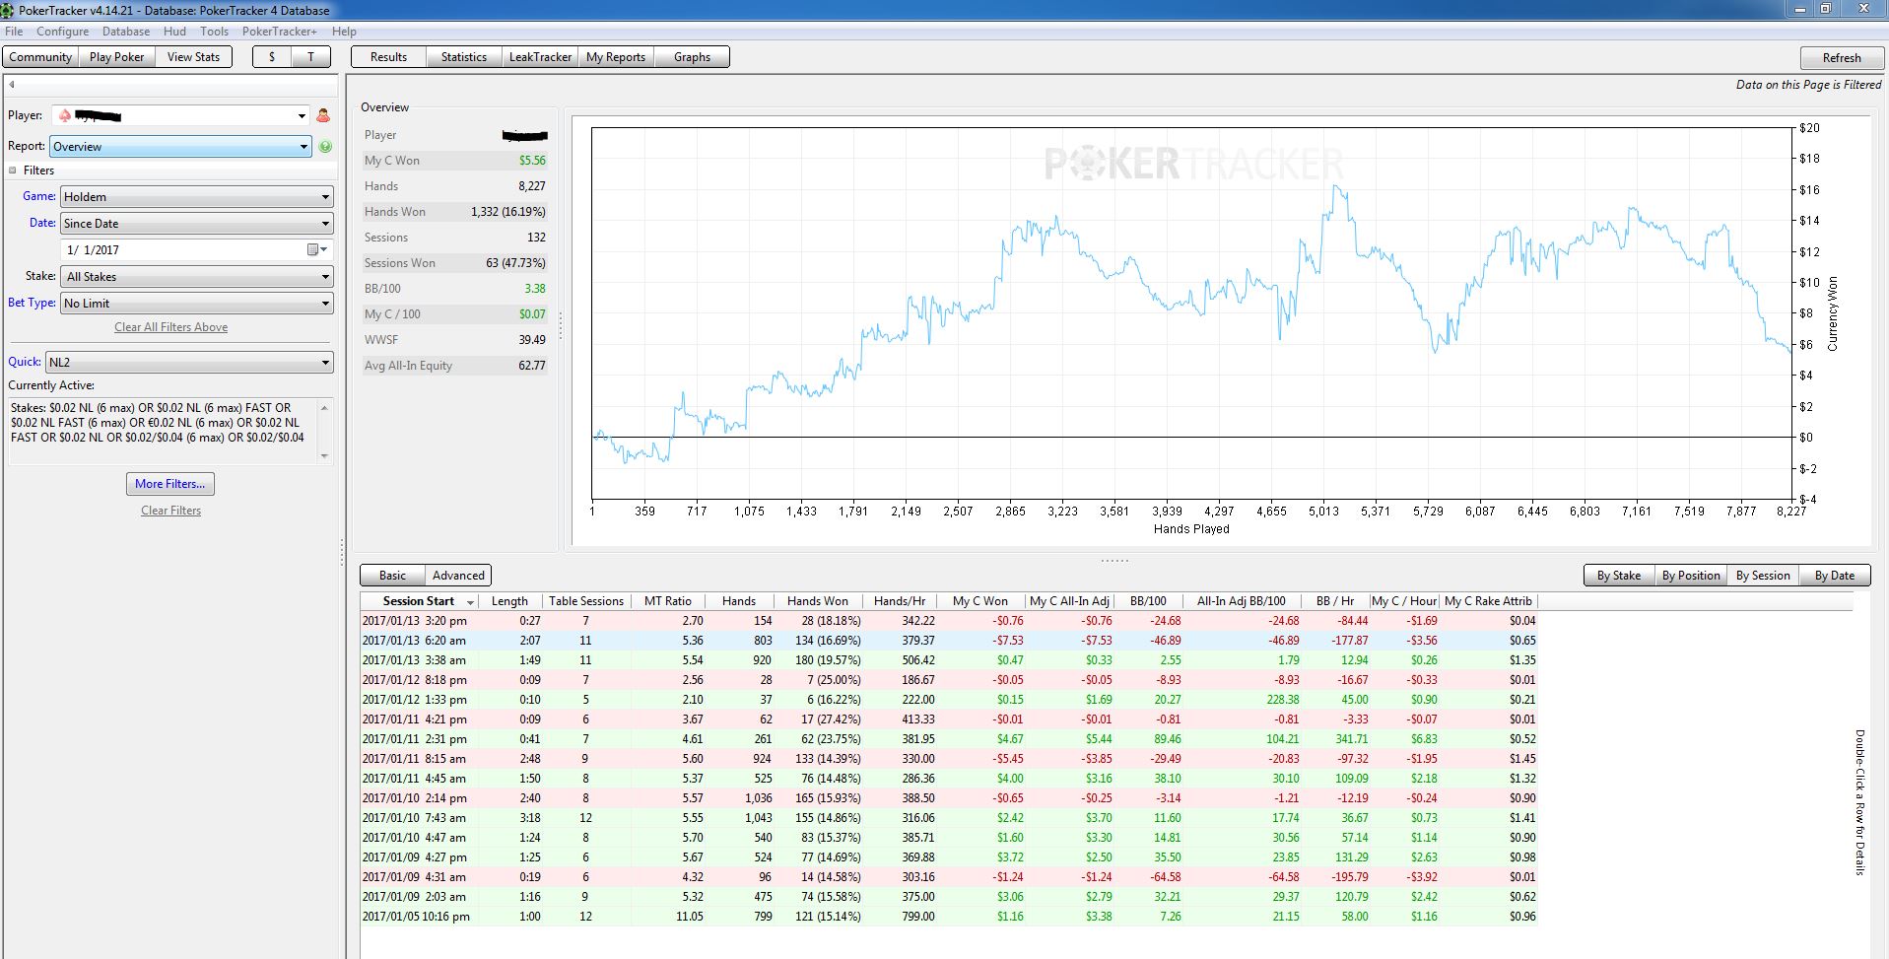Click the player profile icon beside Player field
Image resolution: width=1889 pixels, height=959 pixels.
click(x=323, y=115)
